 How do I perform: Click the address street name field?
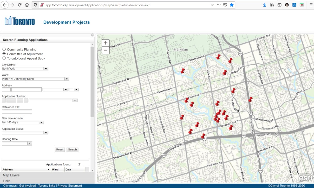tap(26, 90)
